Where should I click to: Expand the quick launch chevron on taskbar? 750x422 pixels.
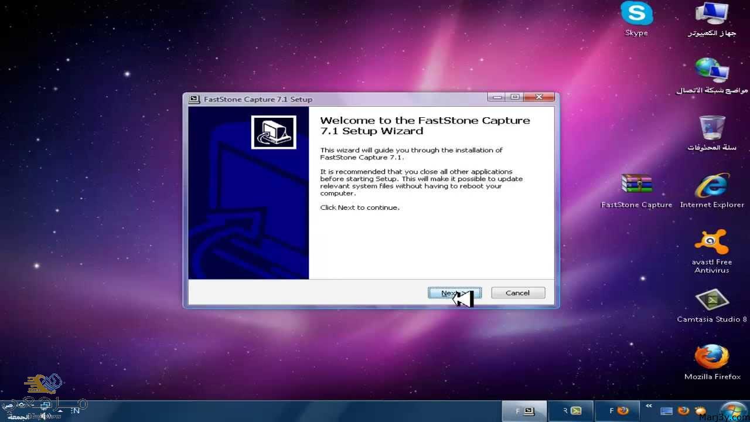649,406
